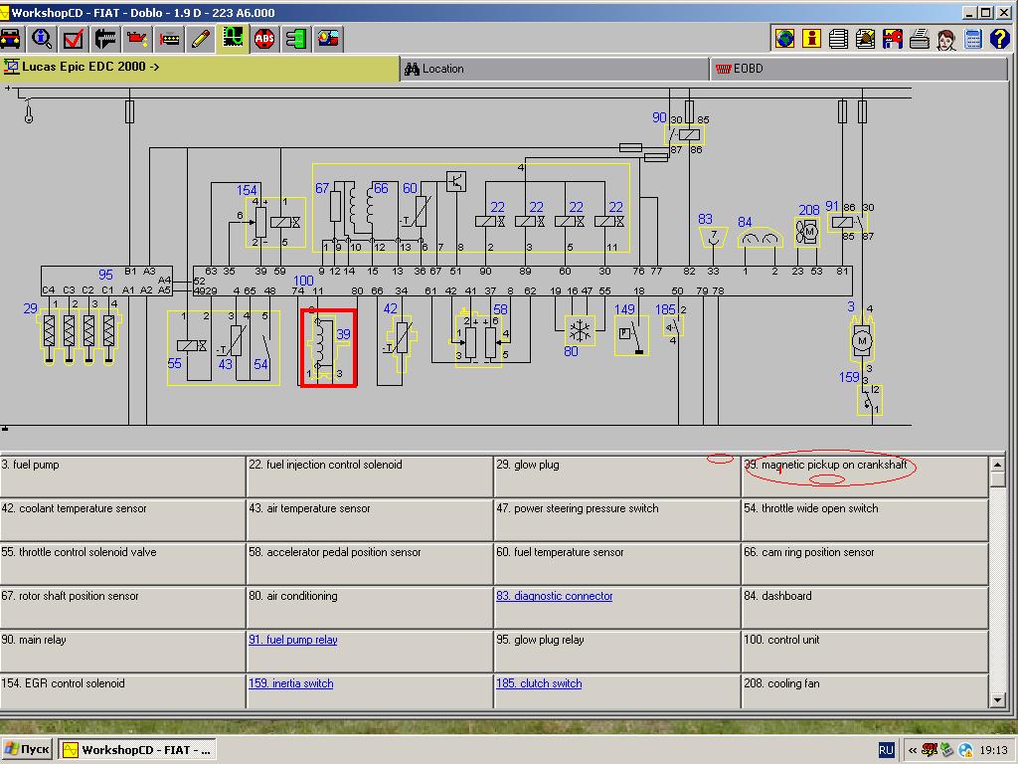Click the magnifier info search icon

(42, 39)
